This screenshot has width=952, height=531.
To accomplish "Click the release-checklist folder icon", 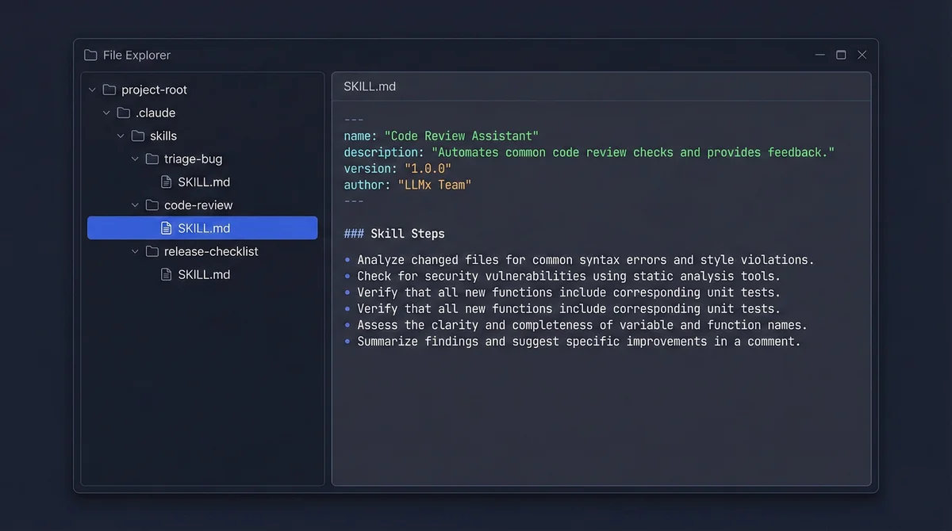I will (152, 251).
